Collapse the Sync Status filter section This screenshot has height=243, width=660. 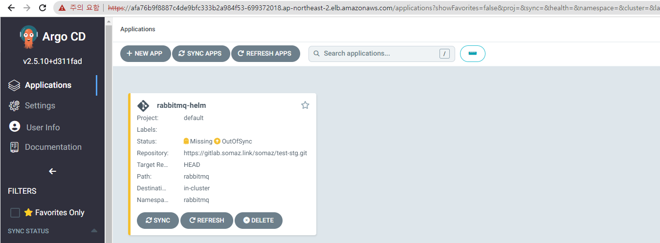[94, 231]
